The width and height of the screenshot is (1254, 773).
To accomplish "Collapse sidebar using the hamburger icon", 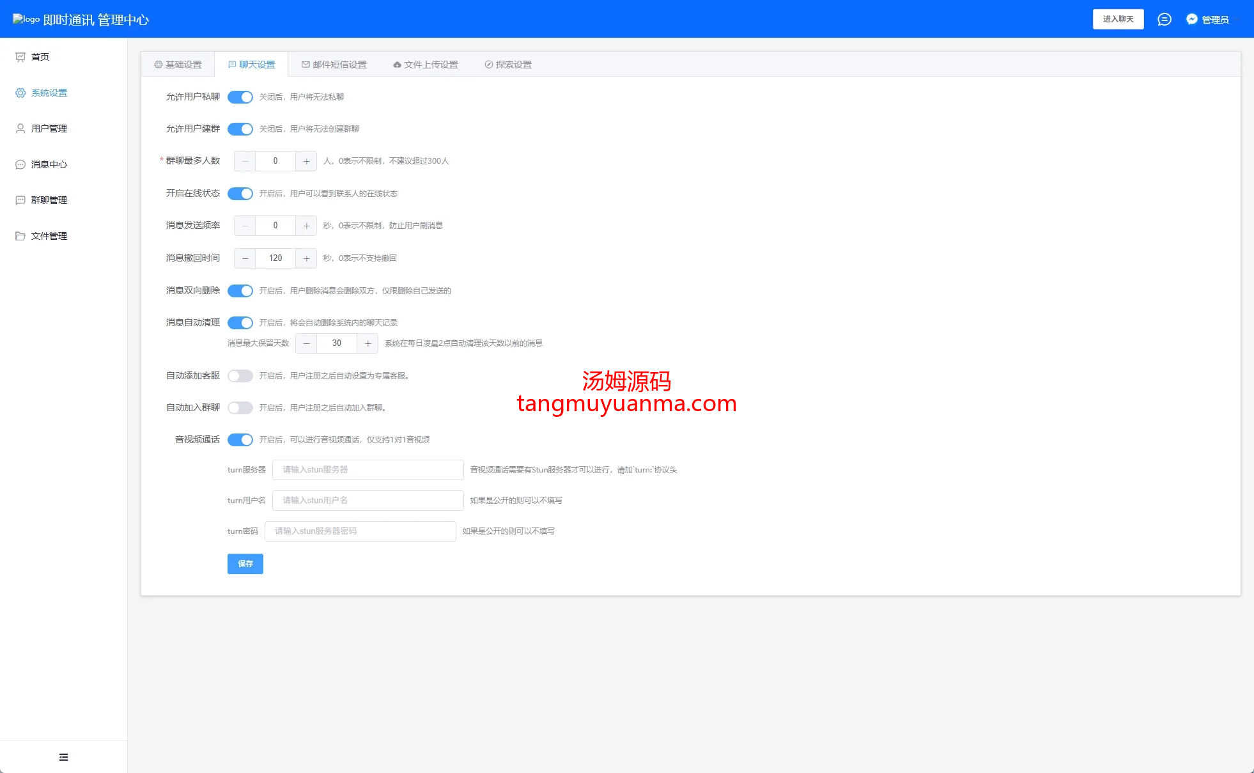I will pyautogui.click(x=63, y=757).
